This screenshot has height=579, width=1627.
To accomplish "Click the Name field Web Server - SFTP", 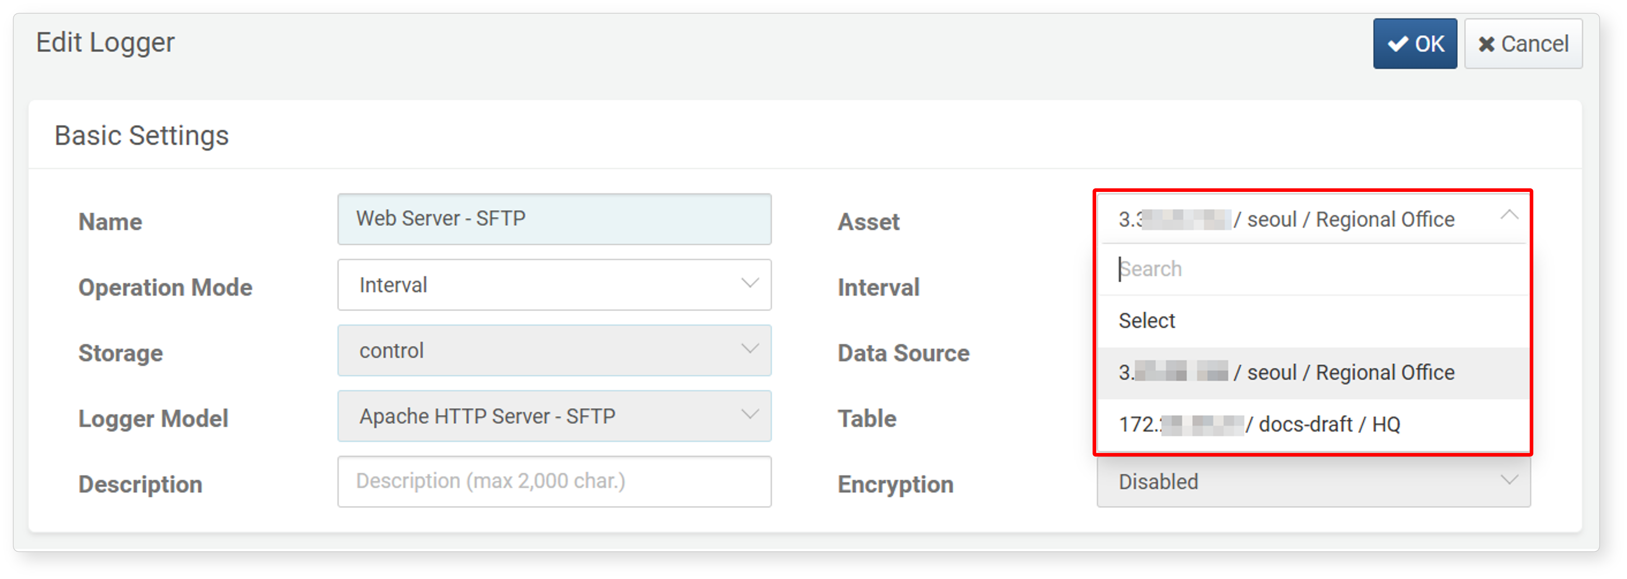I will tap(554, 219).
